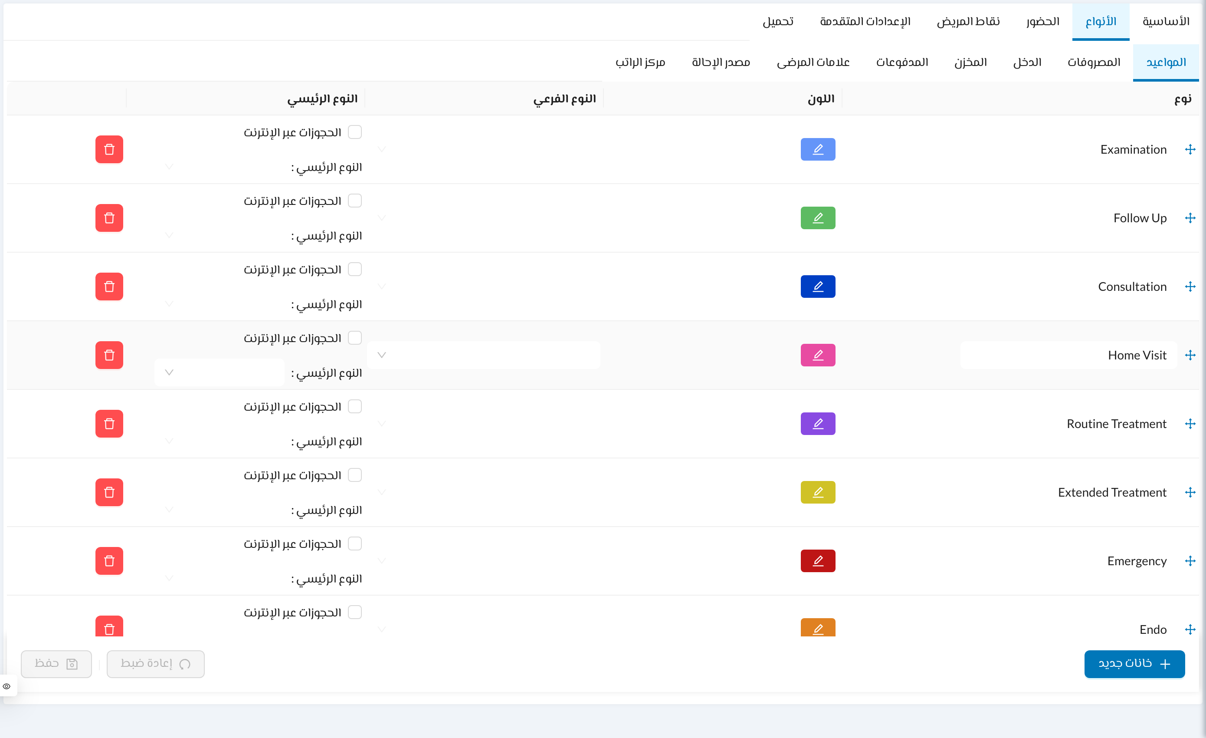Viewport: 1206px width, 738px height.
Task: Delete the Extended Treatment row
Action: click(x=109, y=492)
